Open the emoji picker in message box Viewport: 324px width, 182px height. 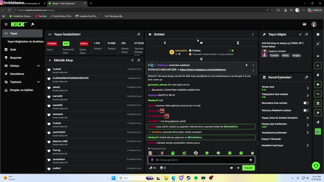point(251,160)
